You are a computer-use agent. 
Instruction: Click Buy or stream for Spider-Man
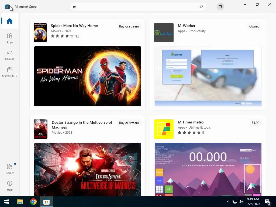129,26
